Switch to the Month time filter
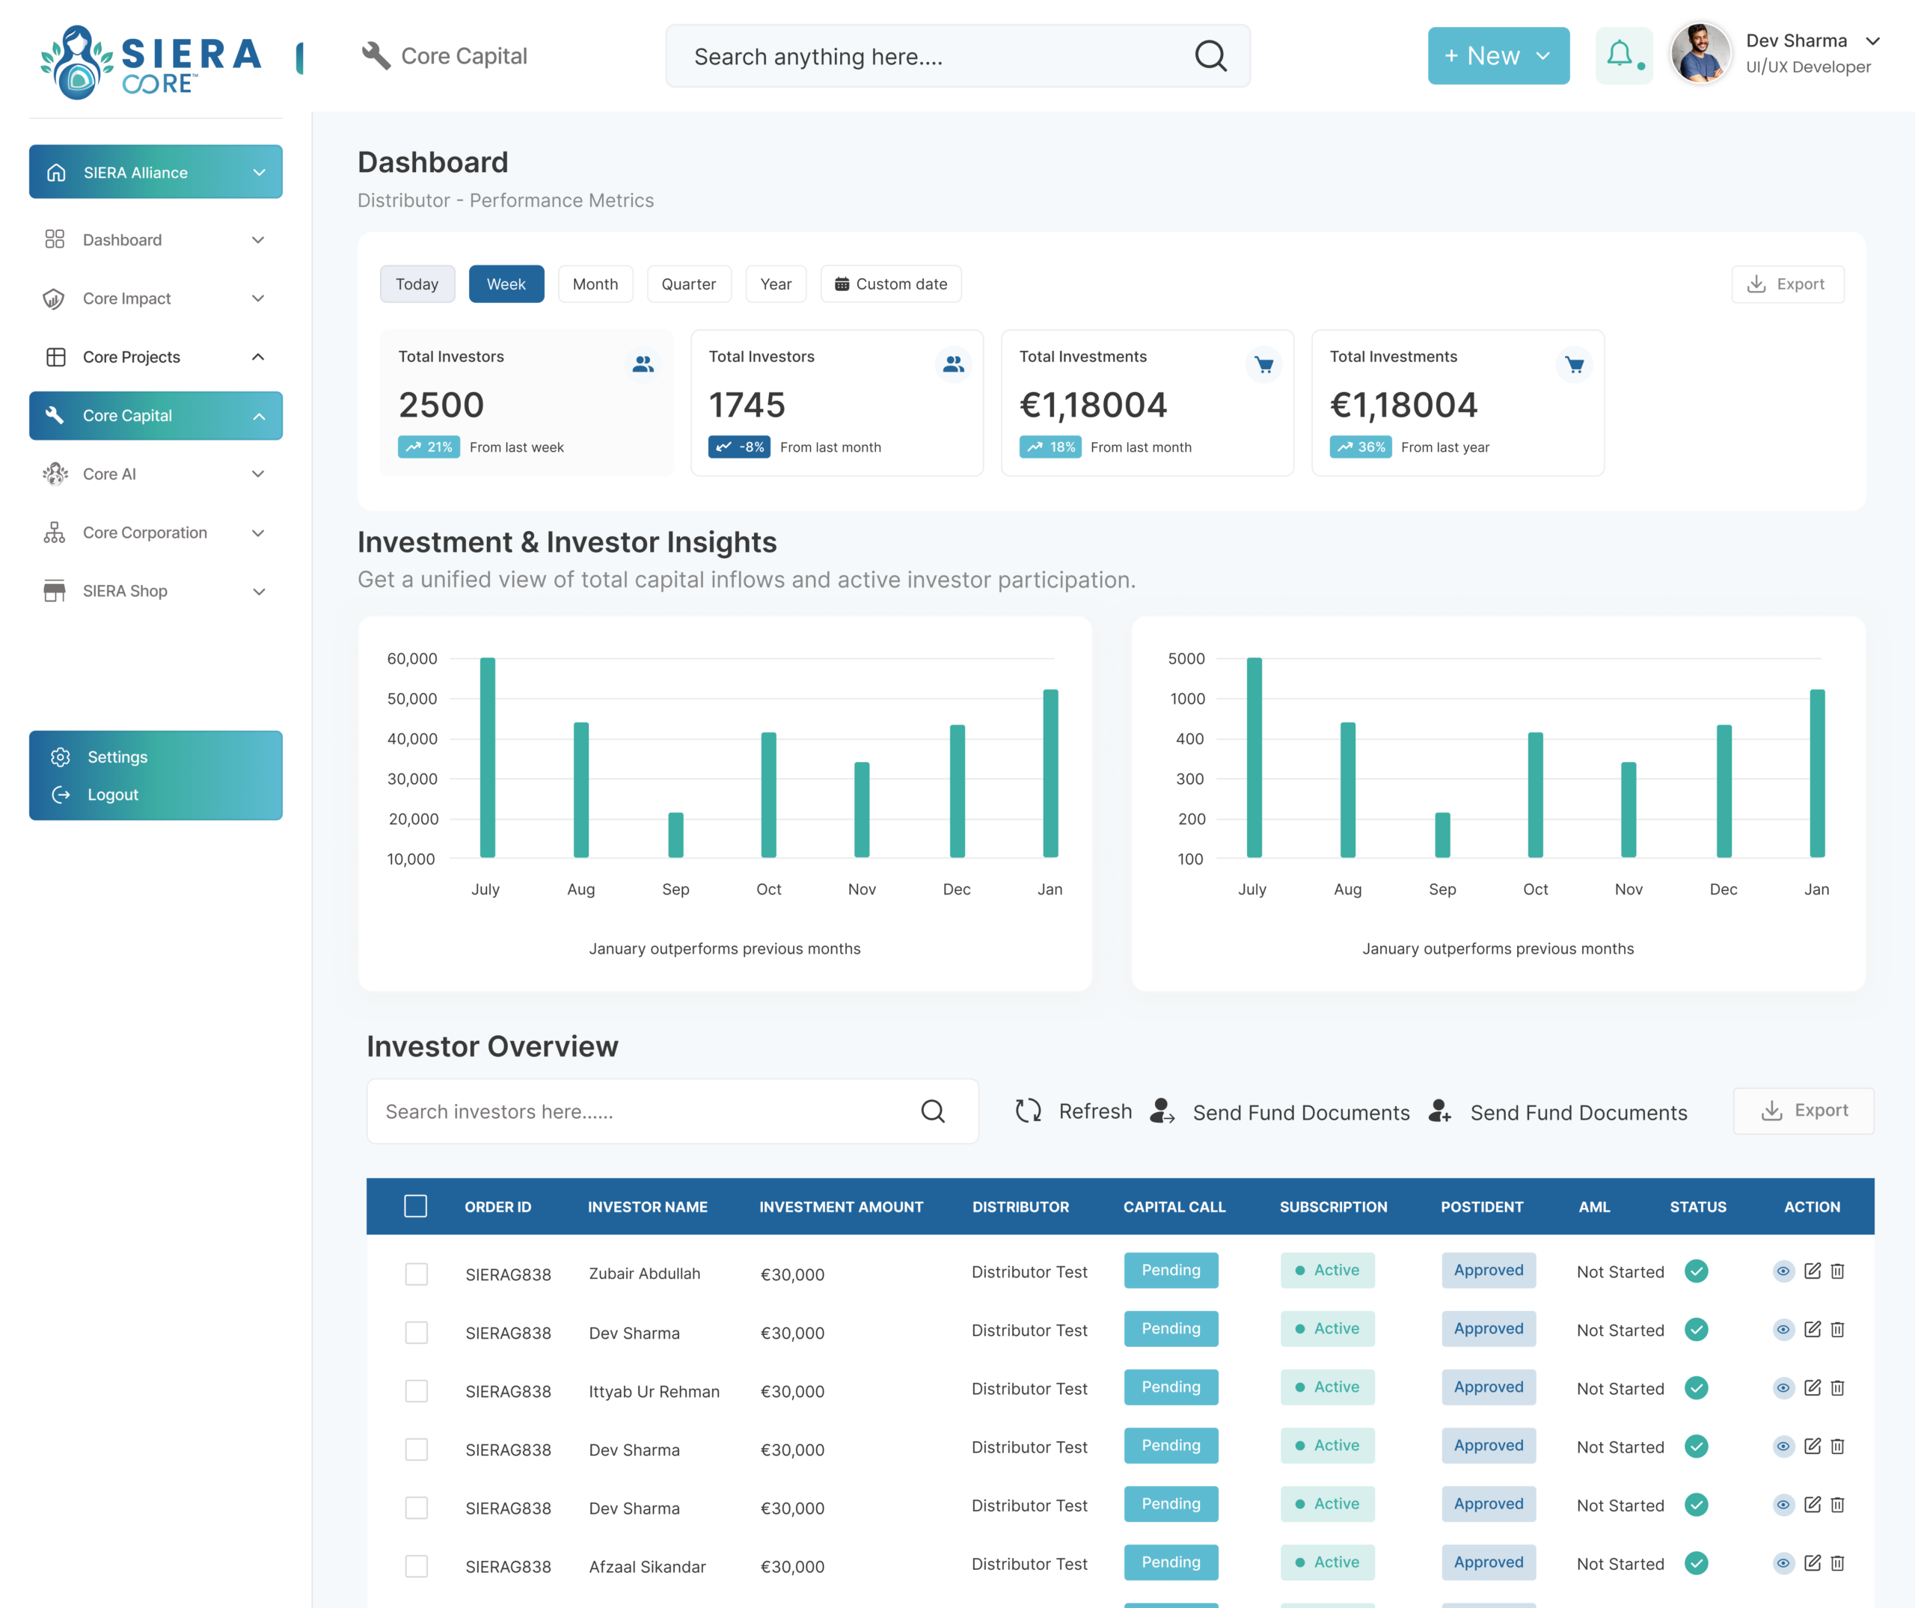Image resolution: width=1915 pixels, height=1608 pixels. [595, 283]
